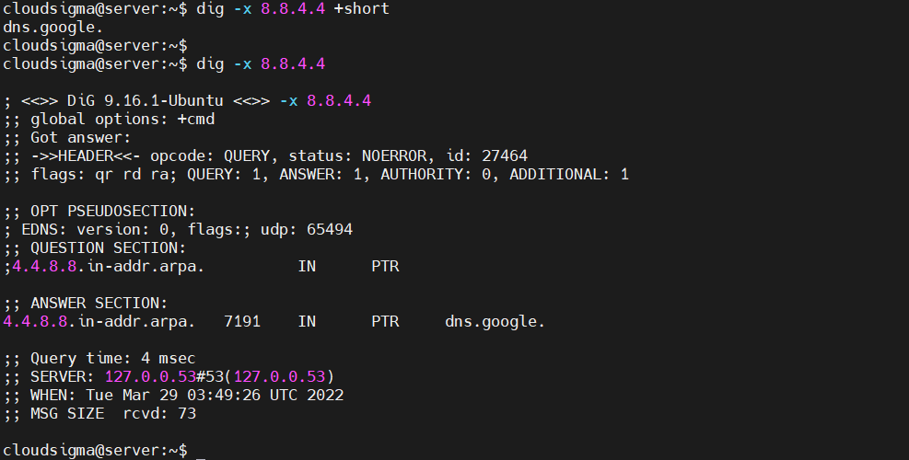Screen dimensions: 909x460
Task: Click 'status: NOERROR' in the header line
Action: (x=357, y=155)
